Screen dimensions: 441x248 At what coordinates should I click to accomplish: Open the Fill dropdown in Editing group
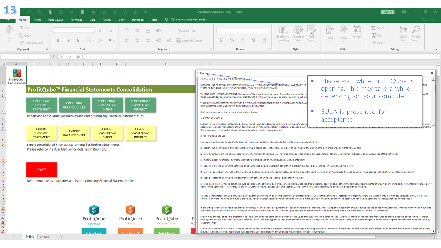(x=377, y=35)
